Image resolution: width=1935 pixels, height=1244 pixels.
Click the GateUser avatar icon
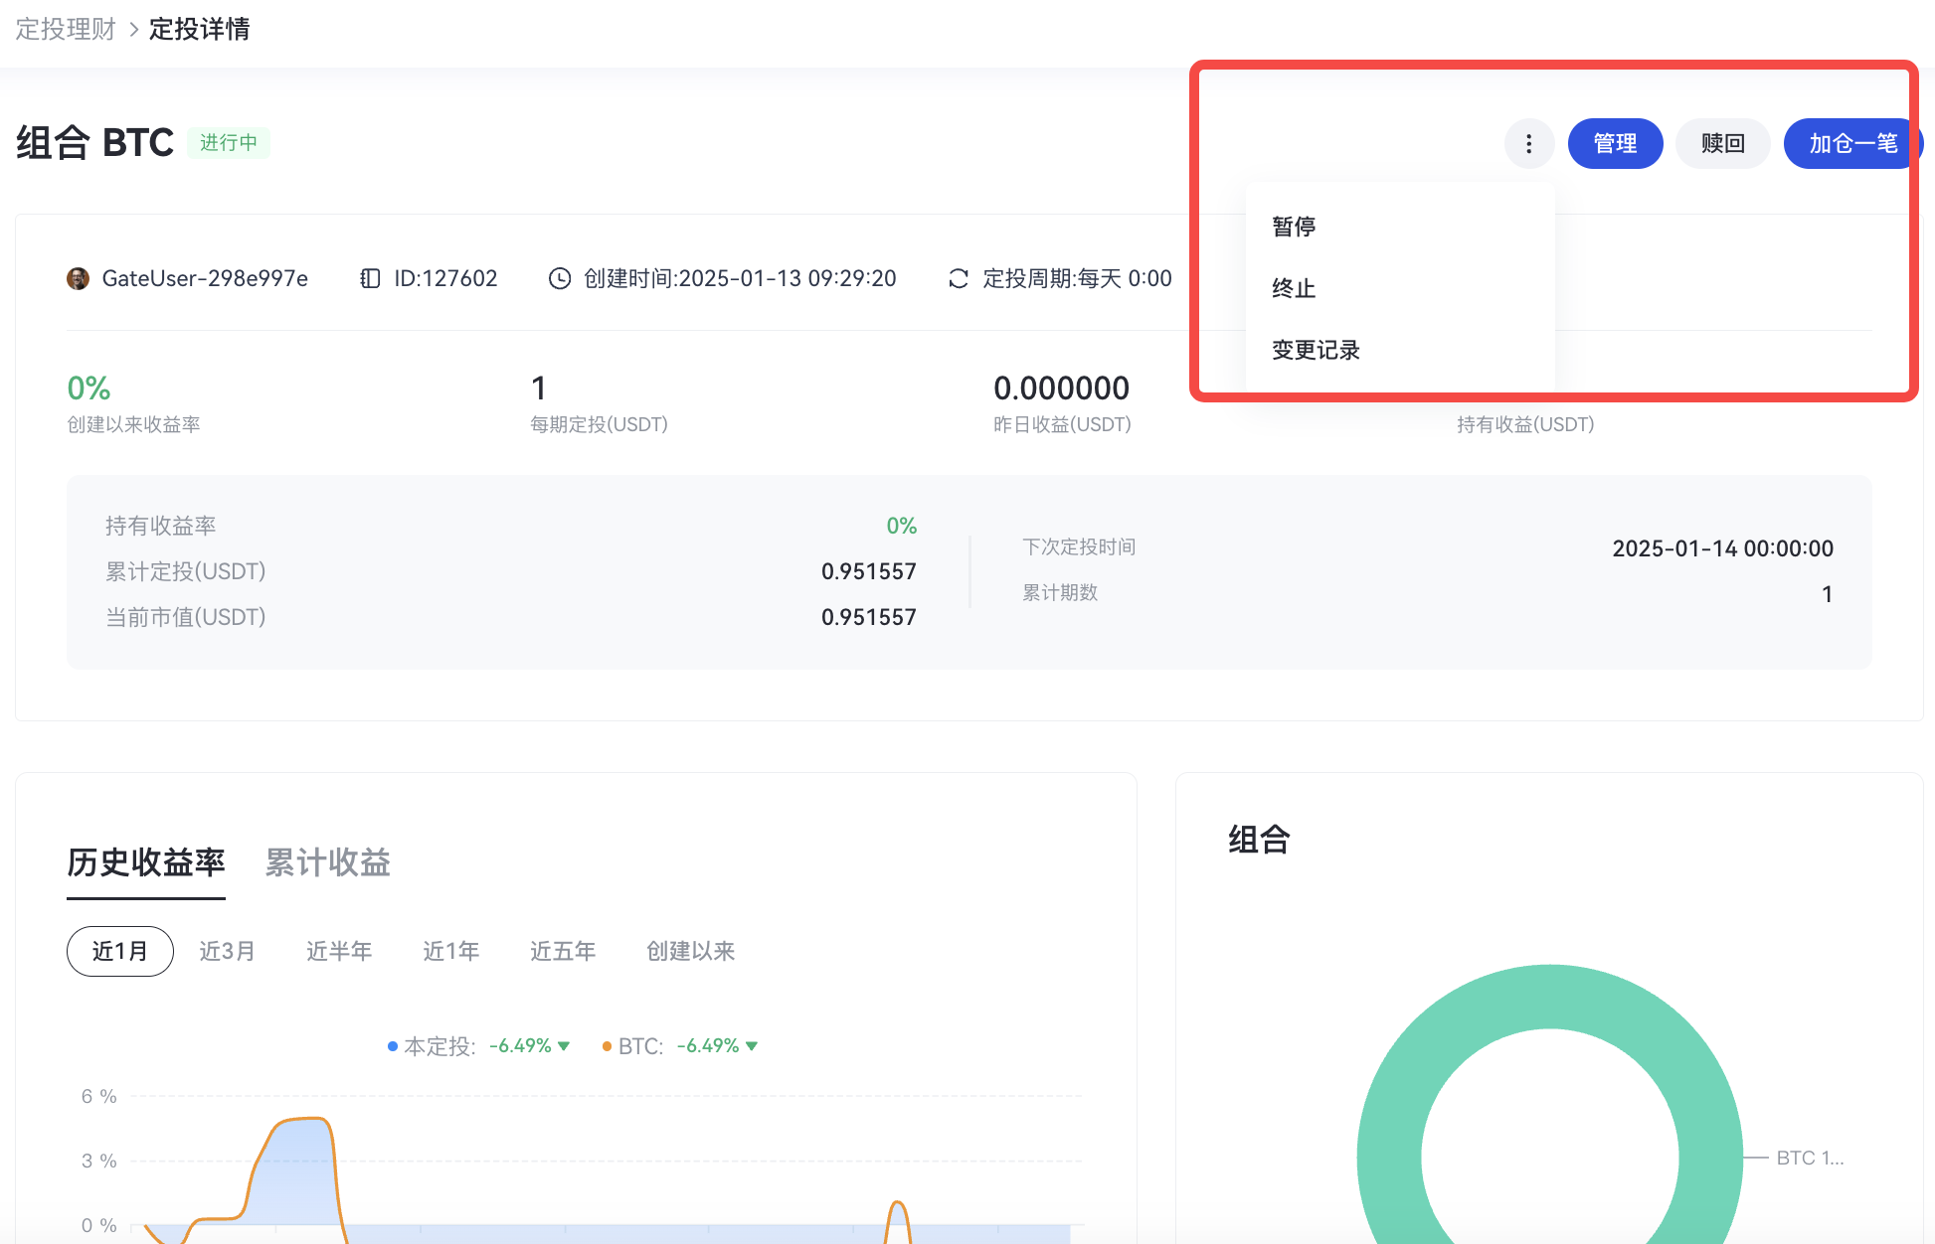pos(78,278)
